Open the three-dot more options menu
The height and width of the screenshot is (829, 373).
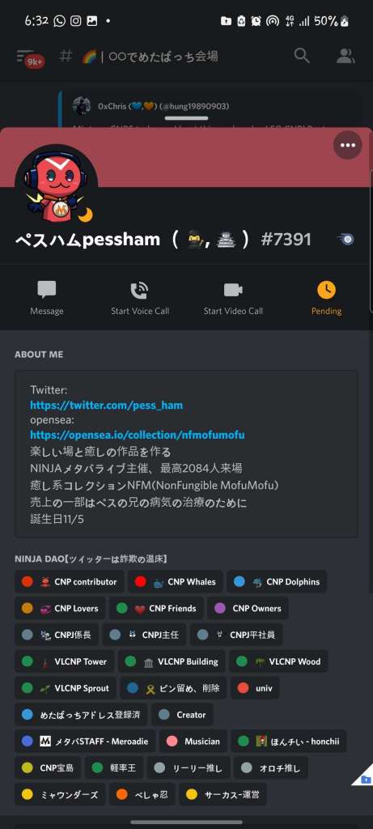pos(347,146)
